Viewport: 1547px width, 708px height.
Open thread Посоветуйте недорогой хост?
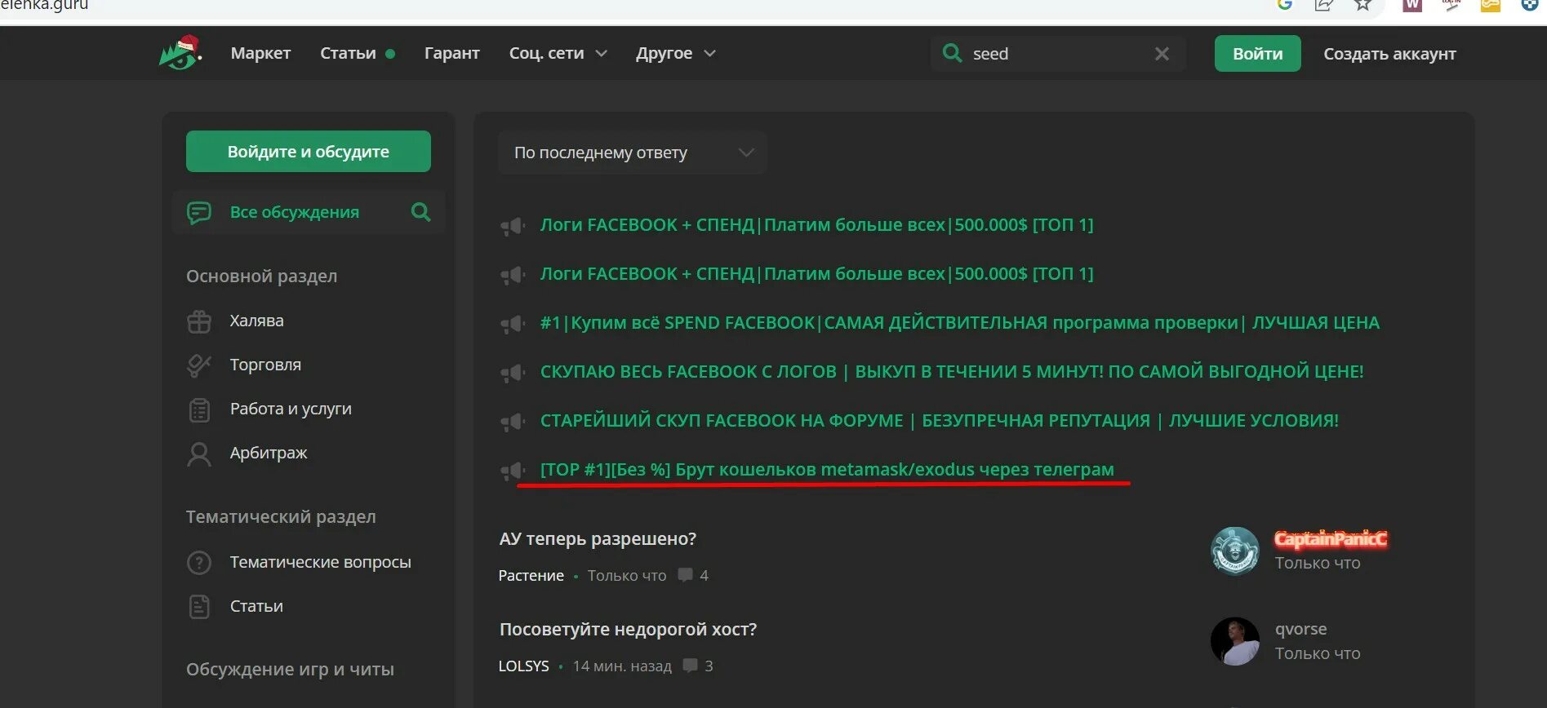pos(628,630)
